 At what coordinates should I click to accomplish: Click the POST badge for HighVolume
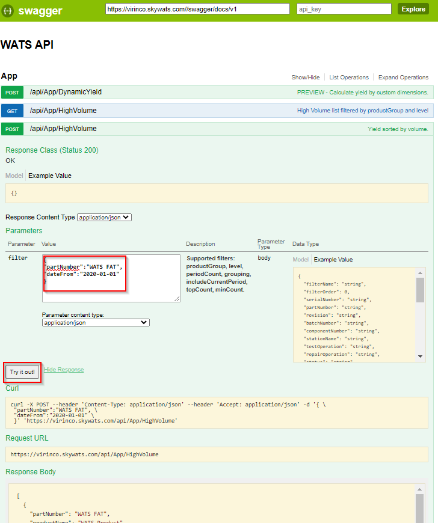pos(12,129)
